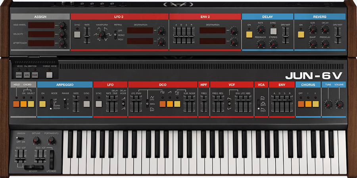This screenshot has height=178, width=357.
Task: Select CHORUS OFF button
Action: click(301, 104)
